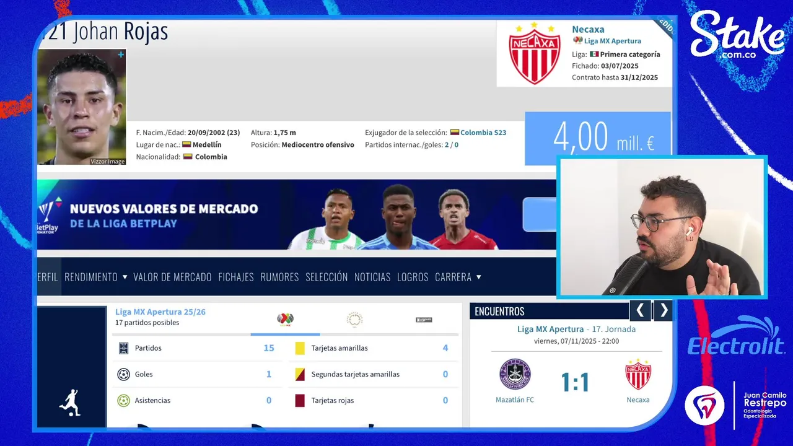The height and width of the screenshot is (446, 793).
Task: Click the Electrolit sponsor logo
Action: tap(737, 337)
